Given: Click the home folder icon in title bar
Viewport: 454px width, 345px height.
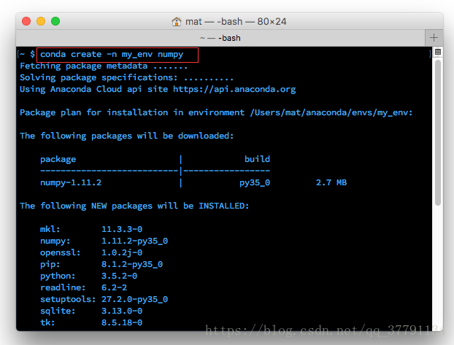Looking at the screenshot, I should tap(177, 21).
